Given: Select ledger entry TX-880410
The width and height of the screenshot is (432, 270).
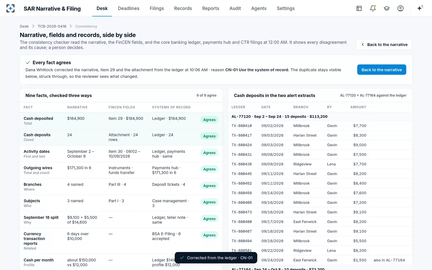Looking at the screenshot, I should click(241, 126).
